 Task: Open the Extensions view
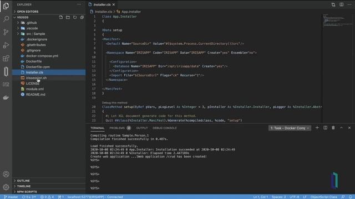click(x=6, y=59)
